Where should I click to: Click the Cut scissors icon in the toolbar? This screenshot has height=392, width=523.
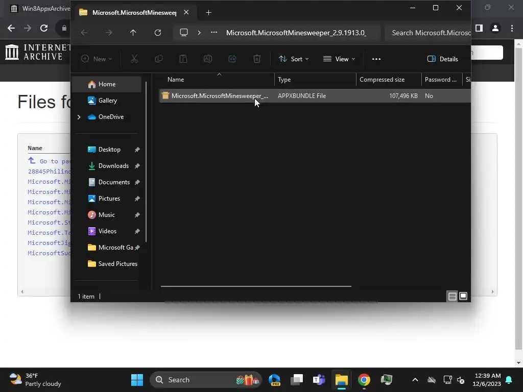click(134, 59)
